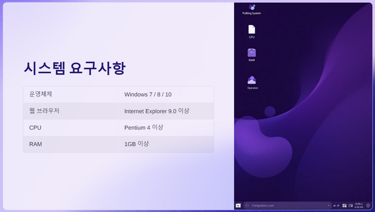Click the striped panel icon in the tray
The width and height of the screenshot is (375, 212).
(x=344, y=206)
